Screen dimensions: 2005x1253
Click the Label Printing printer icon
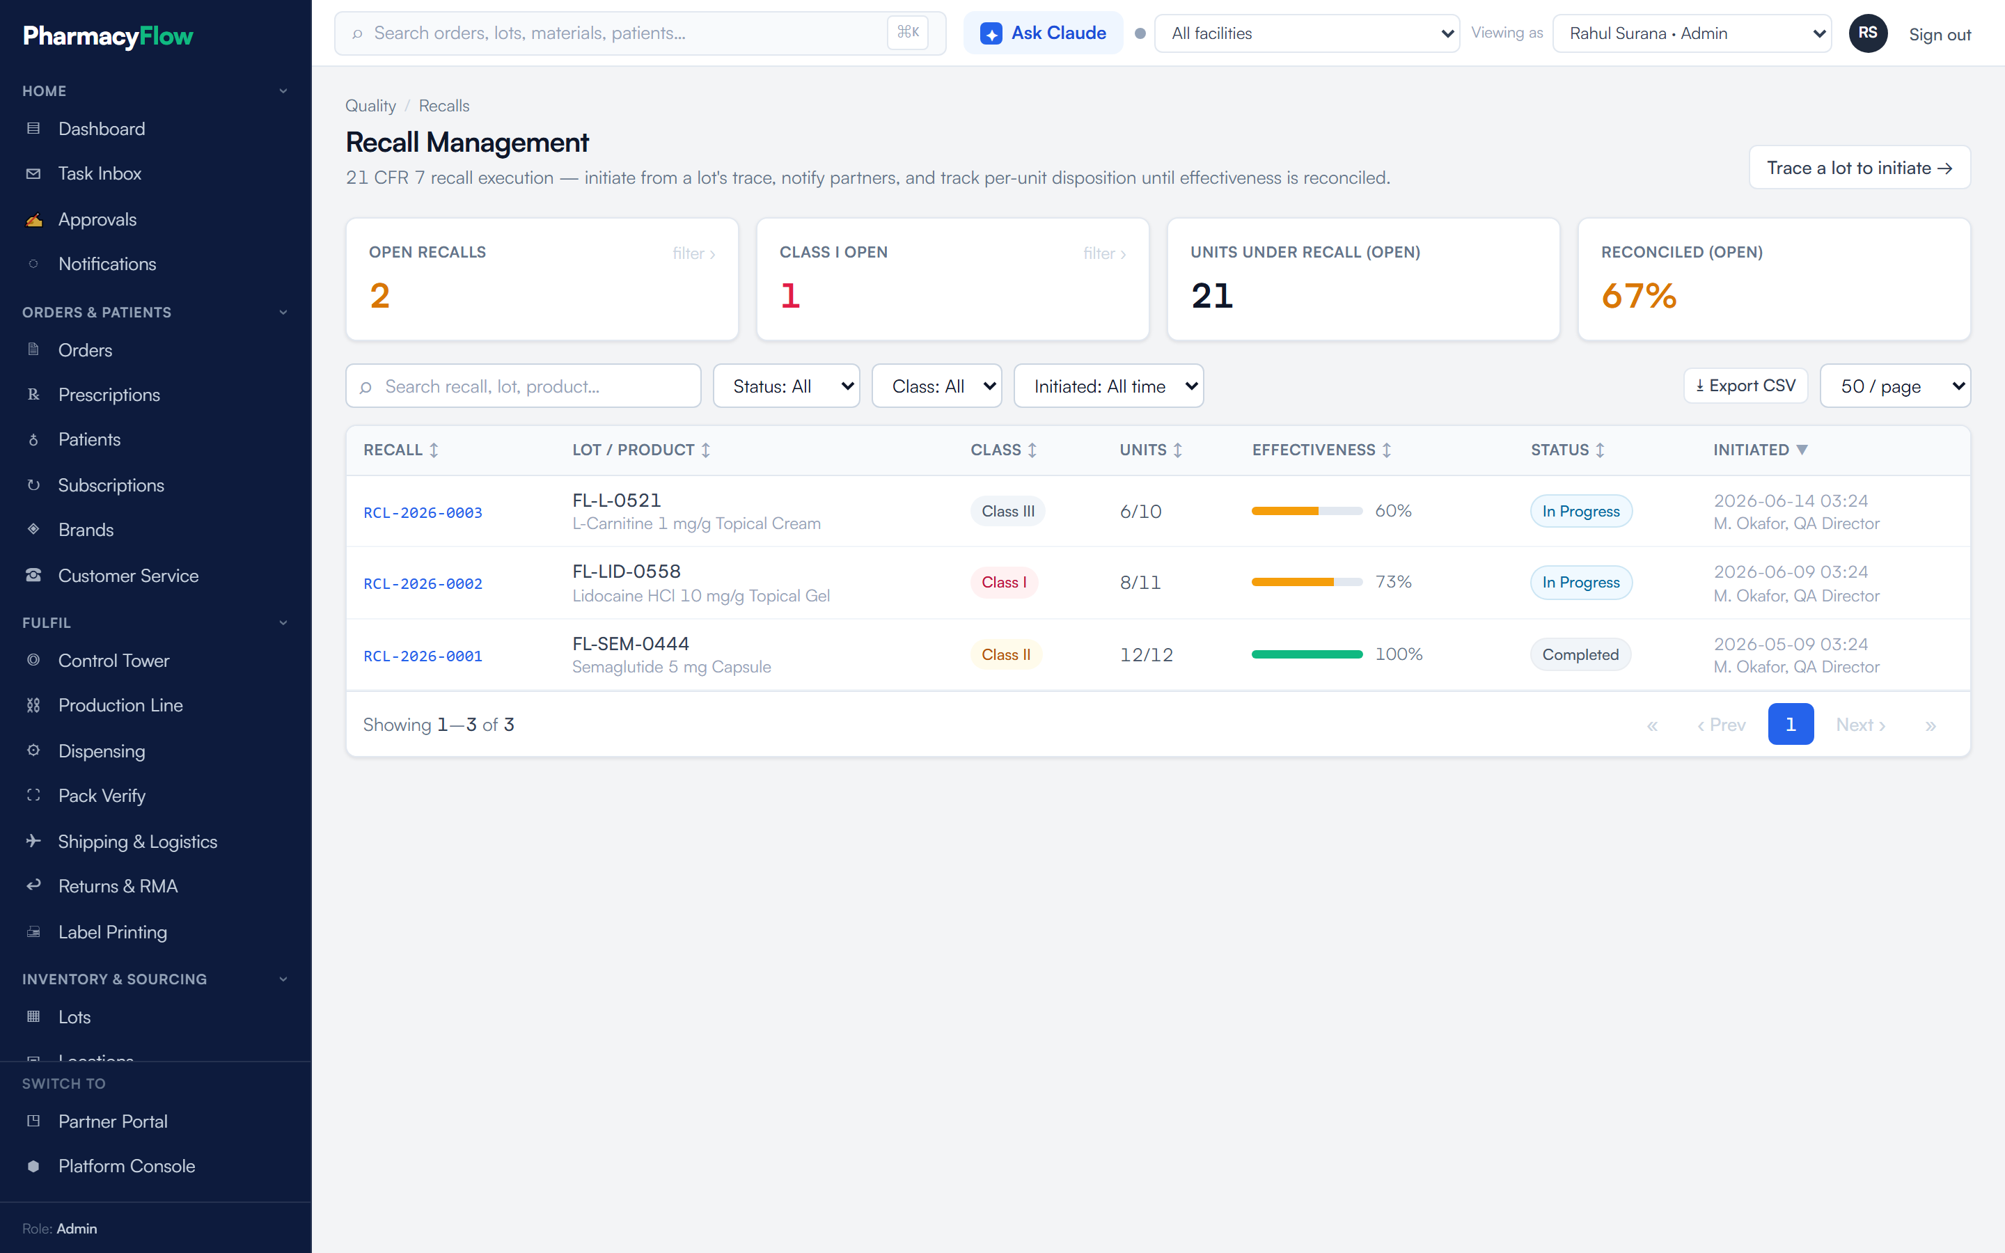(33, 932)
